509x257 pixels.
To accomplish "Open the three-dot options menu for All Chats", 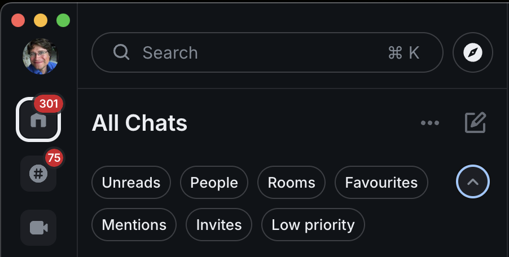I will [430, 123].
